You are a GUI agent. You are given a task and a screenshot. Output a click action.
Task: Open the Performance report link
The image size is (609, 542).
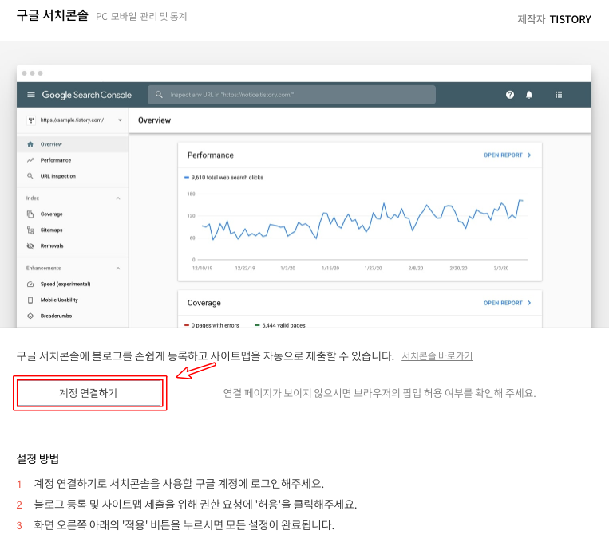pyautogui.click(x=503, y=155)
